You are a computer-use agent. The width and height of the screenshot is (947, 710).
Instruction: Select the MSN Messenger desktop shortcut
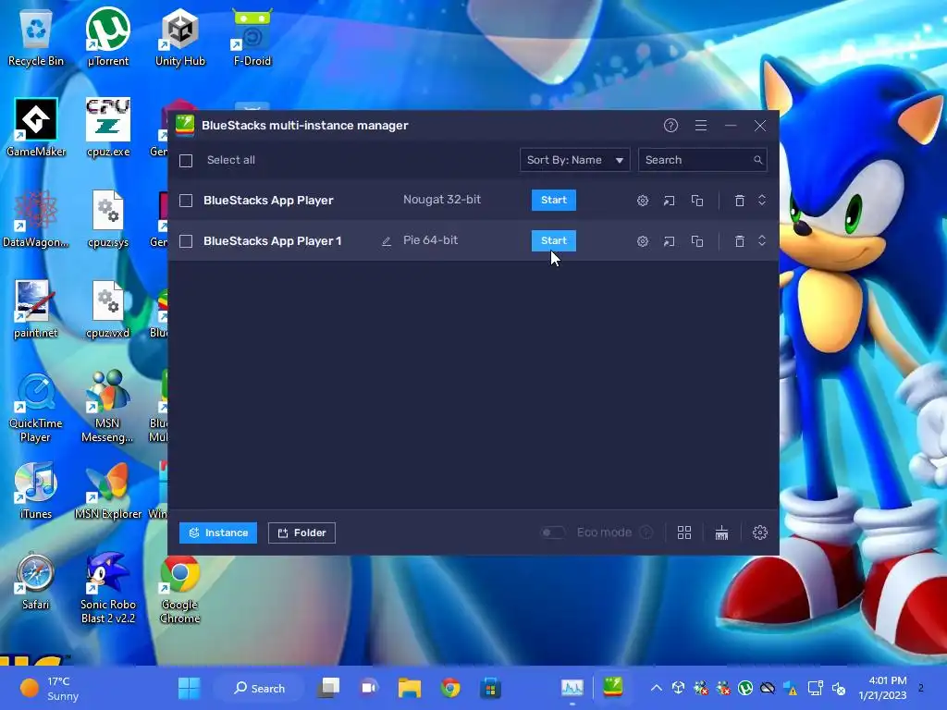[x=108, y=408]
